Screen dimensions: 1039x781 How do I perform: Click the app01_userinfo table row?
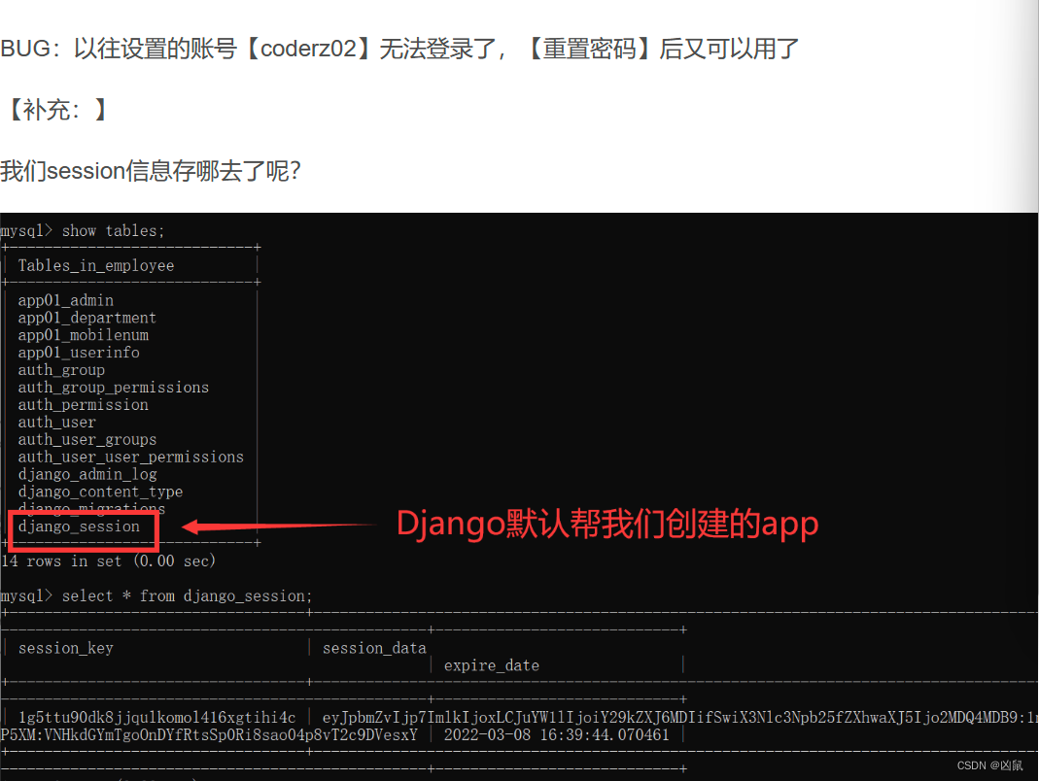point(79,353)
